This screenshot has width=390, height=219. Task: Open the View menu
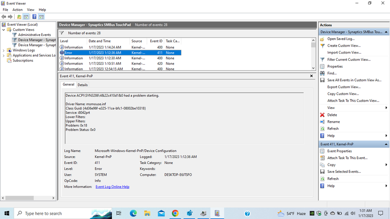tap(31, 10)
